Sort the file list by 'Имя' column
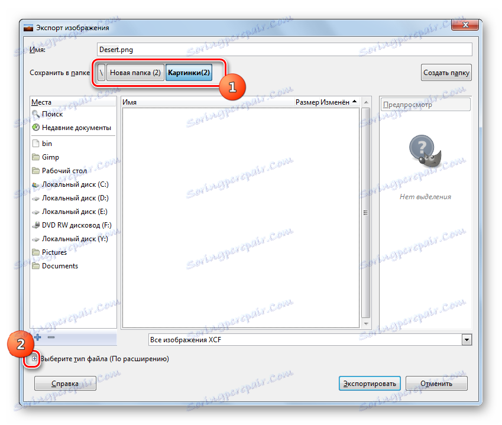This screenshot has height=425, width=502. 208,102
